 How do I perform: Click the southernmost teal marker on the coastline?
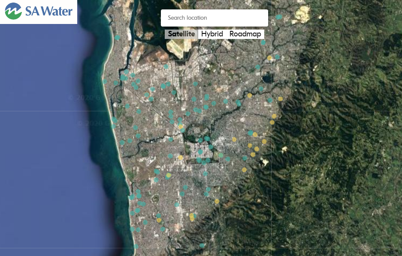point(136,246)
